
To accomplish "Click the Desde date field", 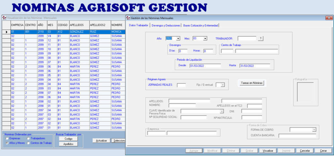I will click(205, 66).
